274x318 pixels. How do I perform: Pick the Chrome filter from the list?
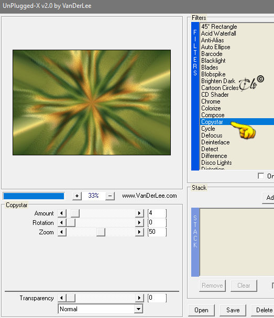[x=211, y=101]
